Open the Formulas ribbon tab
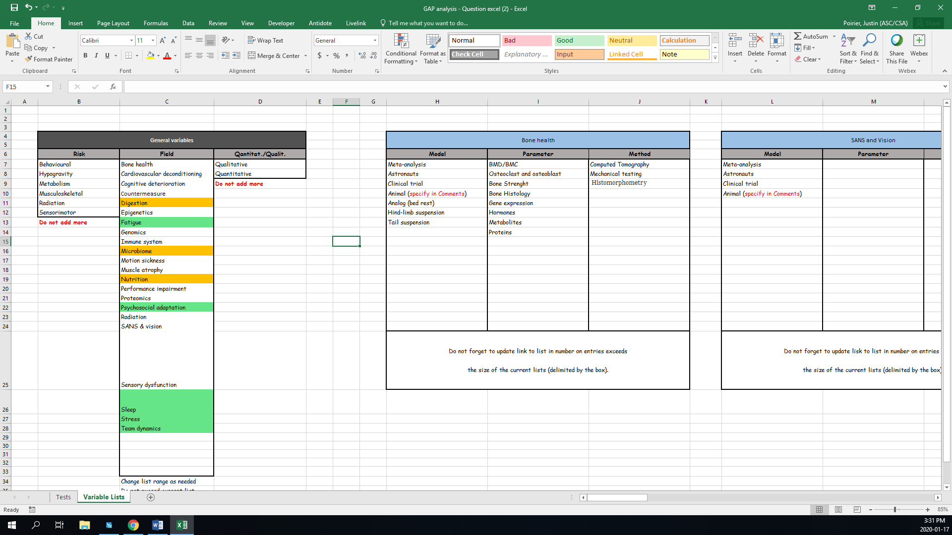This screenshot has width=952, height=535. tap(156, 23)
